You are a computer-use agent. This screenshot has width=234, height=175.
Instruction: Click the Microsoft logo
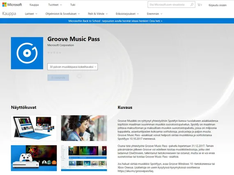coord(12,5)
